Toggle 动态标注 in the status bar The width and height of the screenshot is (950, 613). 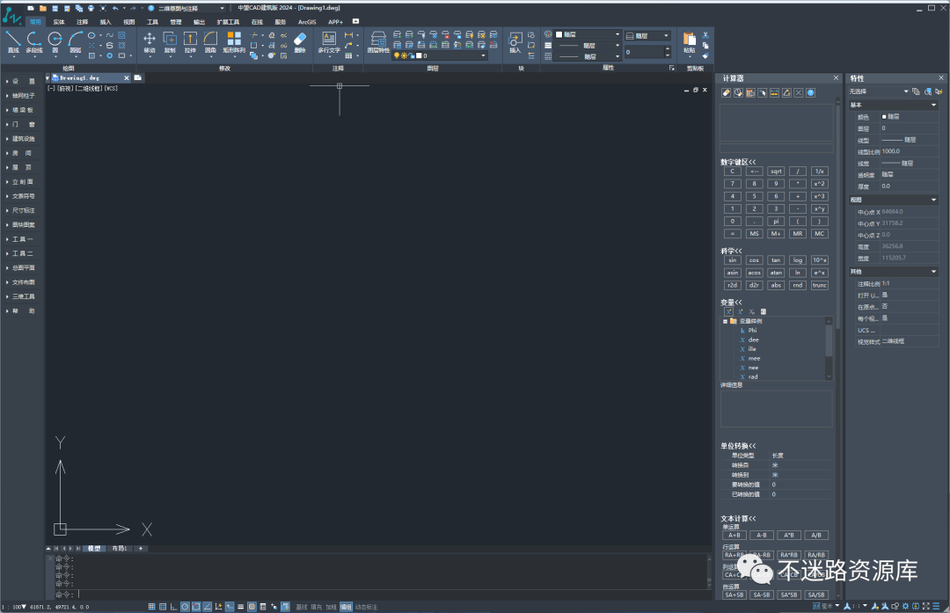366,607
